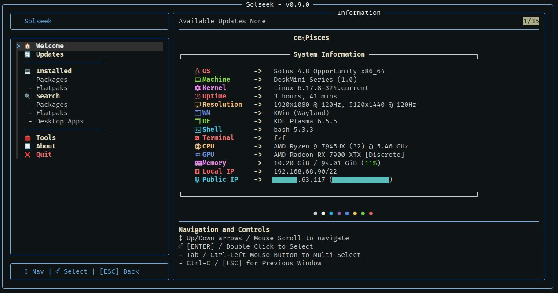Image resolution: width=558 pixels, height=293 pixels.
Task: Click the About menu label
Action: (x=46, y=146)
